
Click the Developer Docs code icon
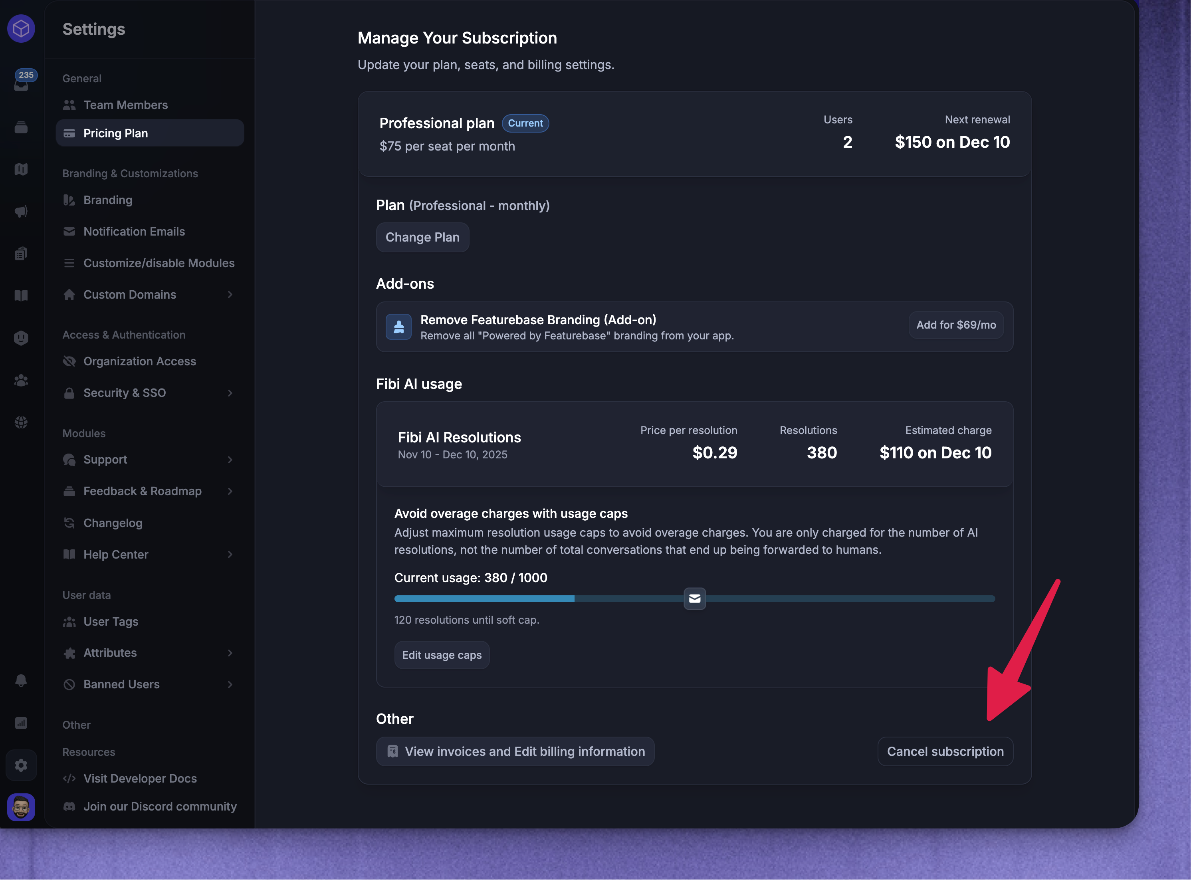[x=69, y=779]
